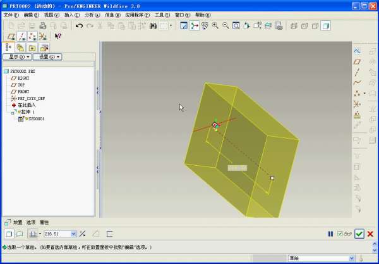Click the Undo arrow in the toolbar
379x264 pixels.
[x=79, y=26]
